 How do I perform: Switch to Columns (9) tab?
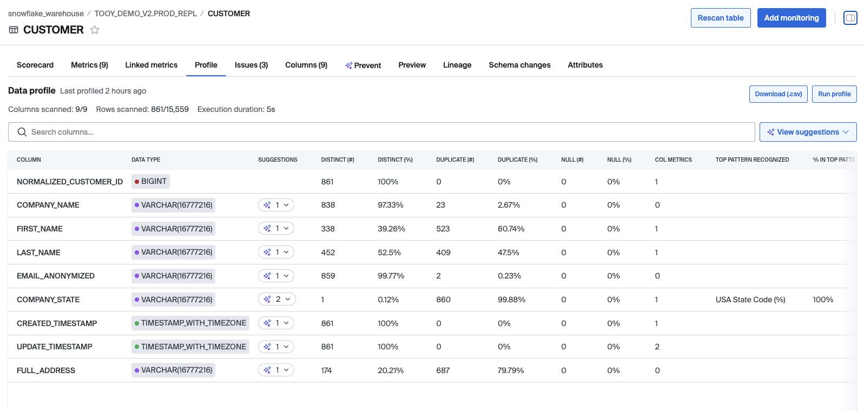306,65
